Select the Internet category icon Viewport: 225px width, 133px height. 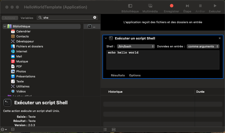pos(13,51)
